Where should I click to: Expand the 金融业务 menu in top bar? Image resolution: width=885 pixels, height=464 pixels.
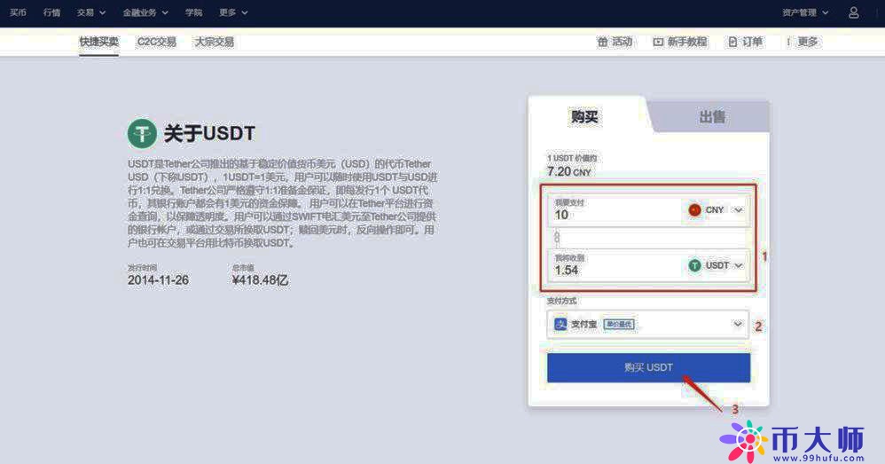point(145,12)
